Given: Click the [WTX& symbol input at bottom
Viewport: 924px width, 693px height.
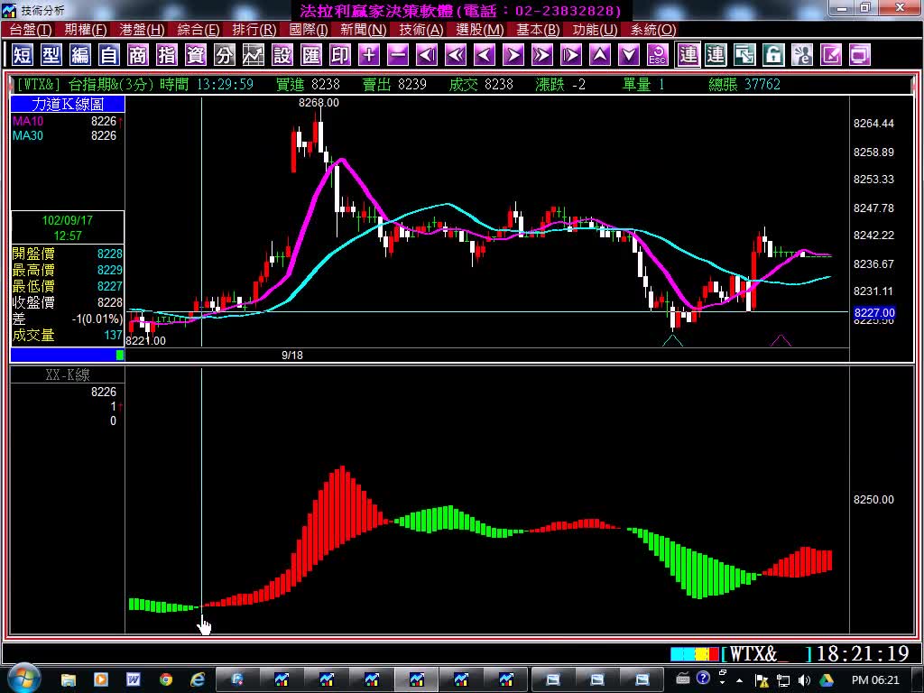Looking at the screenshot, I should pyautogui.click(x=766, y=653).
